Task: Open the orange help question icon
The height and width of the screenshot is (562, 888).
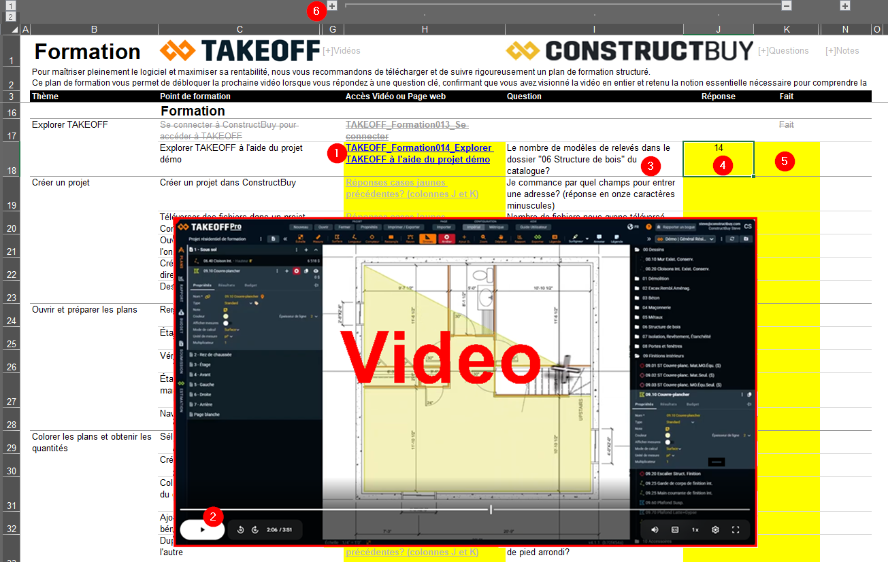Action: click(648, 226)
